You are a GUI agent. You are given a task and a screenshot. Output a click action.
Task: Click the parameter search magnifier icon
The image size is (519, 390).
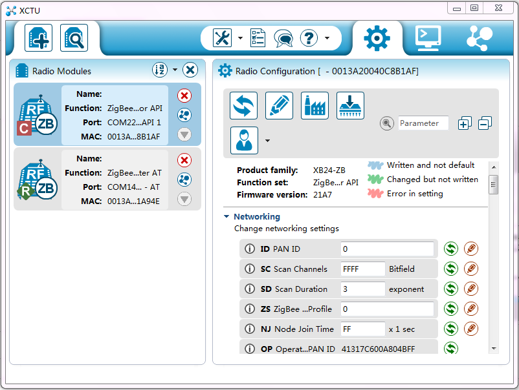(x=386, y=123)
